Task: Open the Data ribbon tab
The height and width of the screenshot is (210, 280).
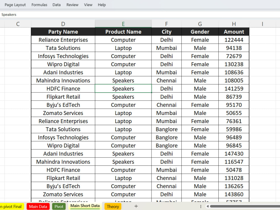Action: [x=57, y=5]
